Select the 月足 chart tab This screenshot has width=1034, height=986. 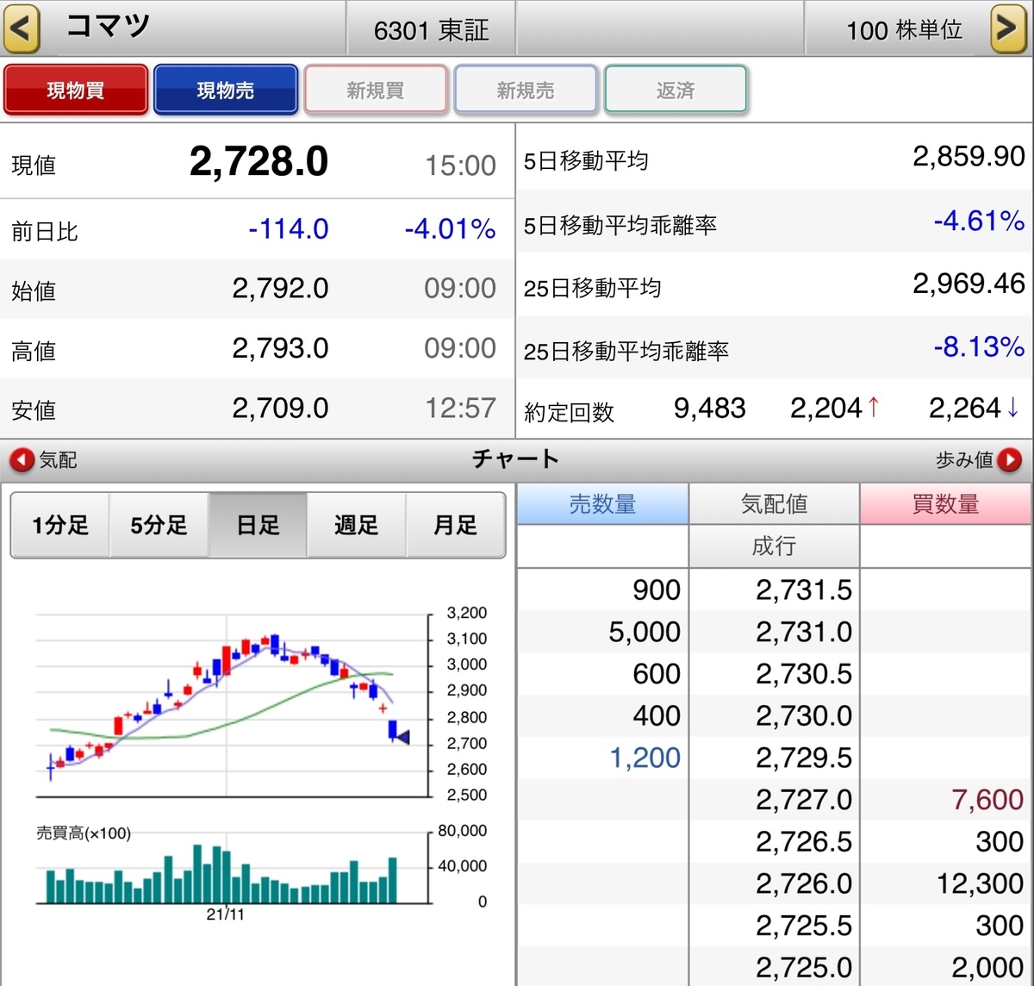click(456, 525)
